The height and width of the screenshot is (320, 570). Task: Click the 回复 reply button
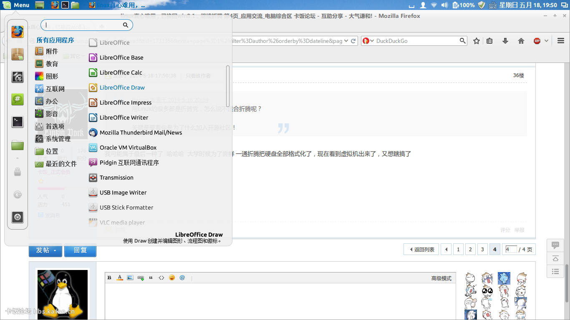pyautogui.click(x=80, y=250)
